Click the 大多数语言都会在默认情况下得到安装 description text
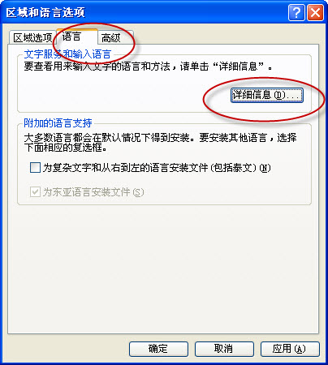Screen dimensions: 328x365 pos(107,138)
